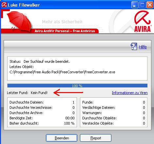
Task: Click the 'Verdächtige Dateien:' label
Action: click(99, 108)
